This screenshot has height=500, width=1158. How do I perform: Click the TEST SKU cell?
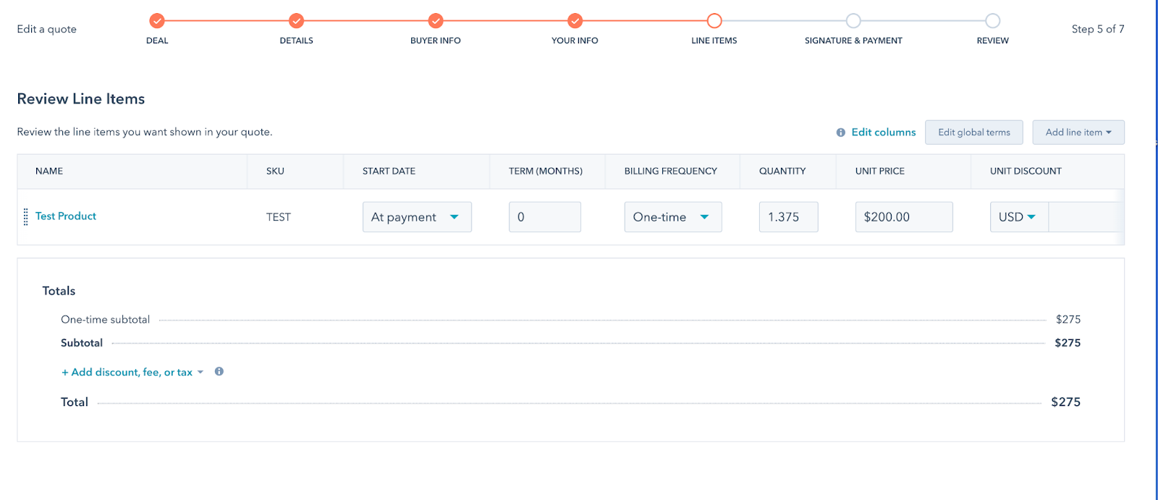coord(279,217)
